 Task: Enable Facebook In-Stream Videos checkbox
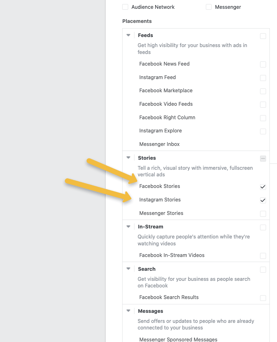(x=263, y=256)
